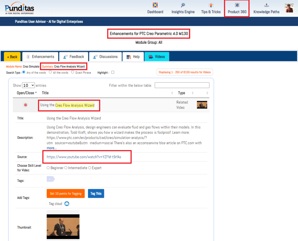The width and height of the screenshot is (298, 241).
Task: Enable the Highlight checkbox
Action: (113, 72)
